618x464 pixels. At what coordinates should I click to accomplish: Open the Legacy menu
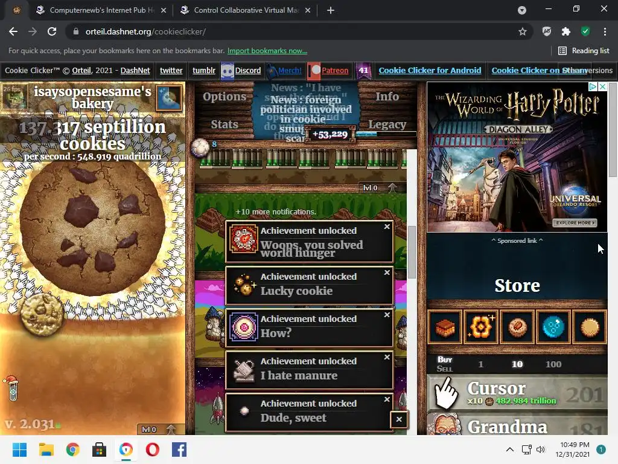click(x=387, y=124)
